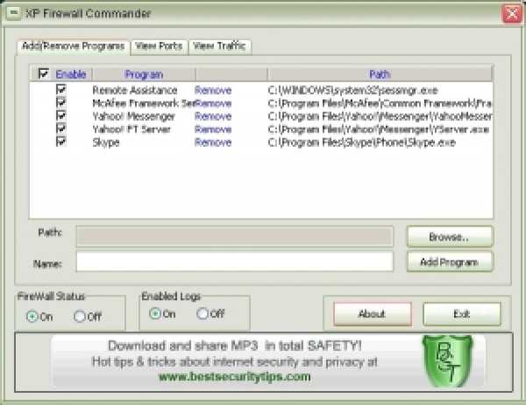
Task: Select the Yahoo! Messenger program name
Action: [134, 116]
